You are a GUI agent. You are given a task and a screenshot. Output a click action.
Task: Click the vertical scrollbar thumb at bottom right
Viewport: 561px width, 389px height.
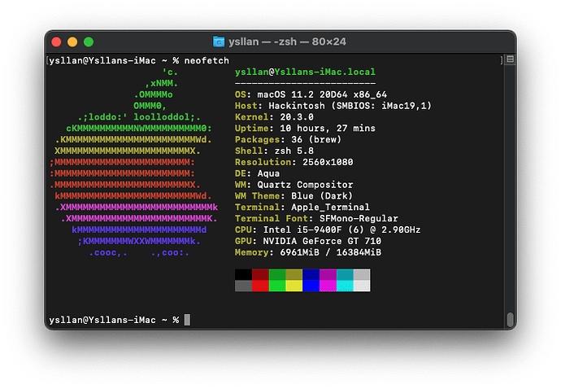pyautogui.click(x=511, y=320)
